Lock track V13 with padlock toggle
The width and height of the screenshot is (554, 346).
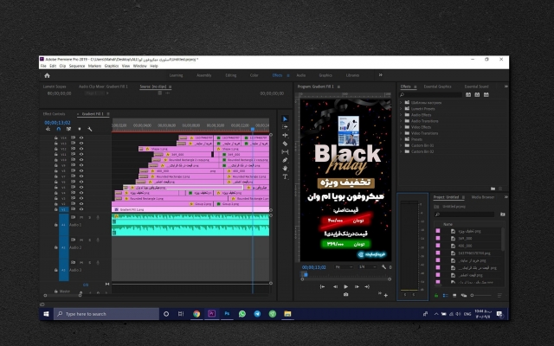click(55, 144)
